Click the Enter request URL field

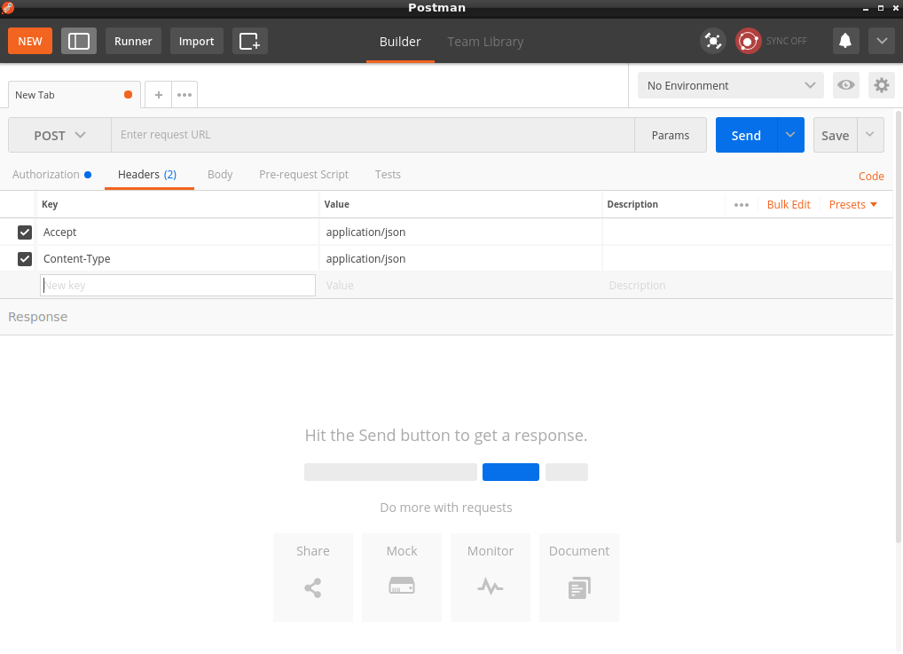click(373, 135)
